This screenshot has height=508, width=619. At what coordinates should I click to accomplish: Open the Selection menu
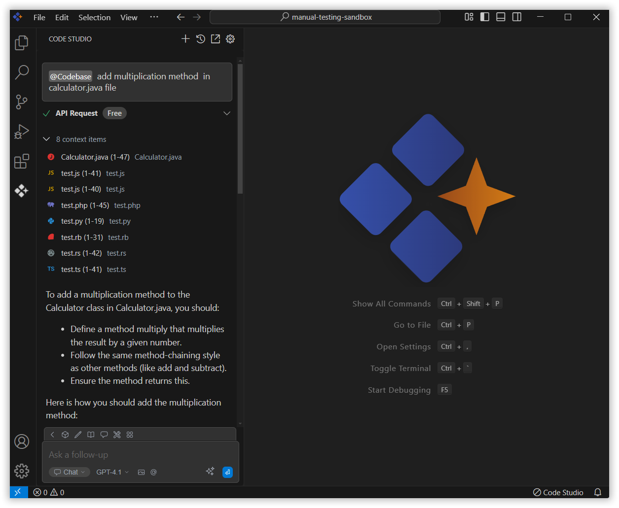pyautogui.click(x=94, y=17)
